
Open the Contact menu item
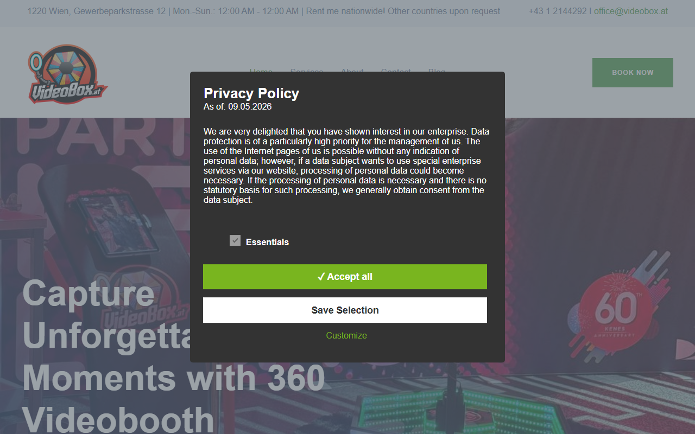point(396,71)
